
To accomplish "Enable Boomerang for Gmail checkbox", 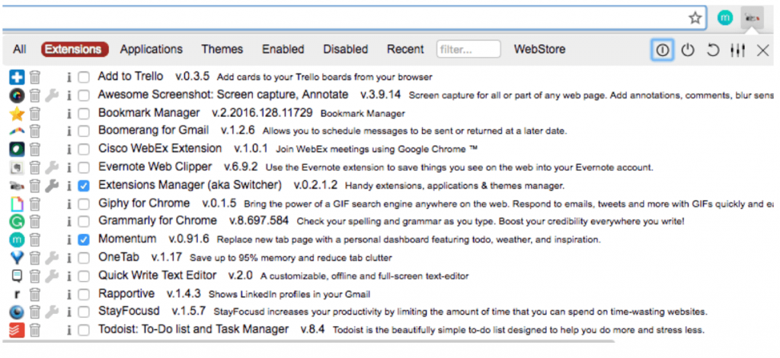I will (x=84, y=131).
